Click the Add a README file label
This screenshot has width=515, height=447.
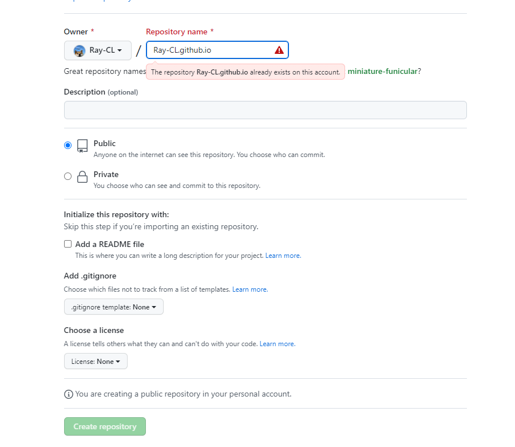coord(110,244)
